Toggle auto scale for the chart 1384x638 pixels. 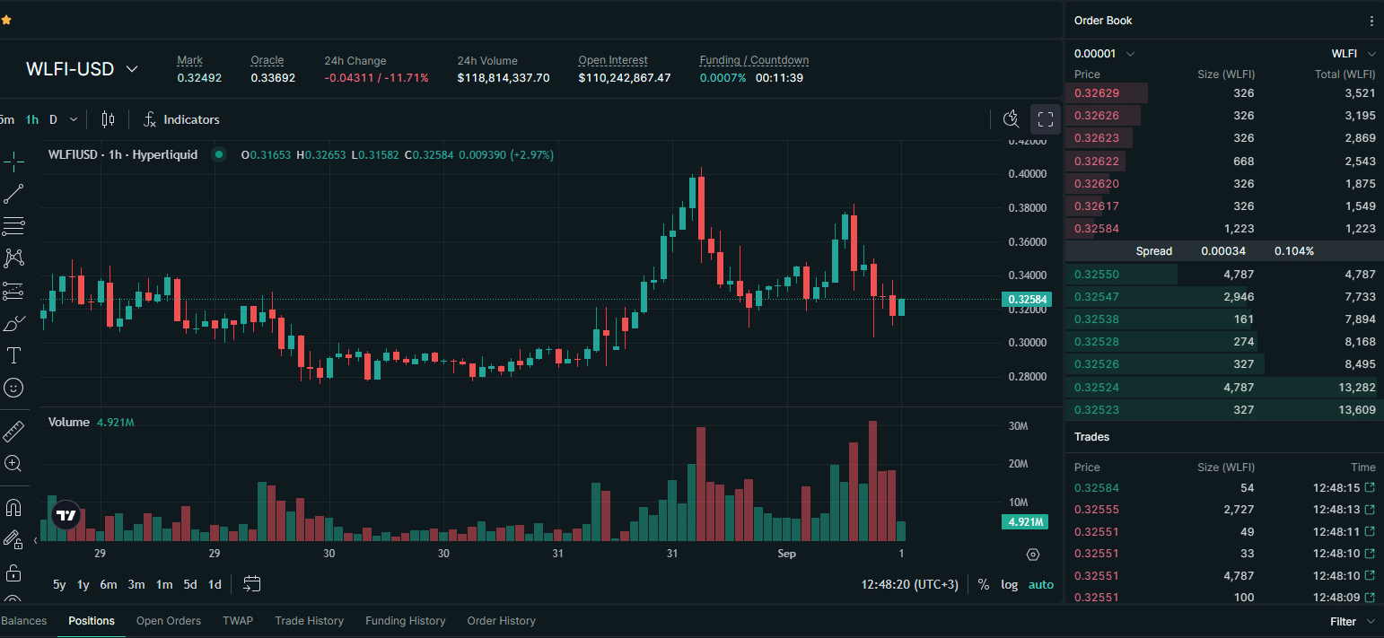[x=1041, y=585]
